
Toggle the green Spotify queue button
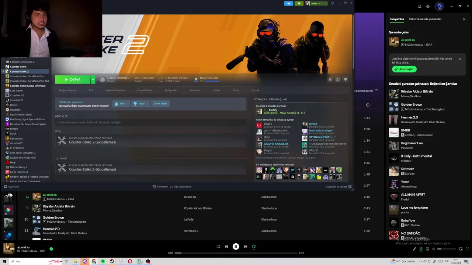tap(421, 249)
